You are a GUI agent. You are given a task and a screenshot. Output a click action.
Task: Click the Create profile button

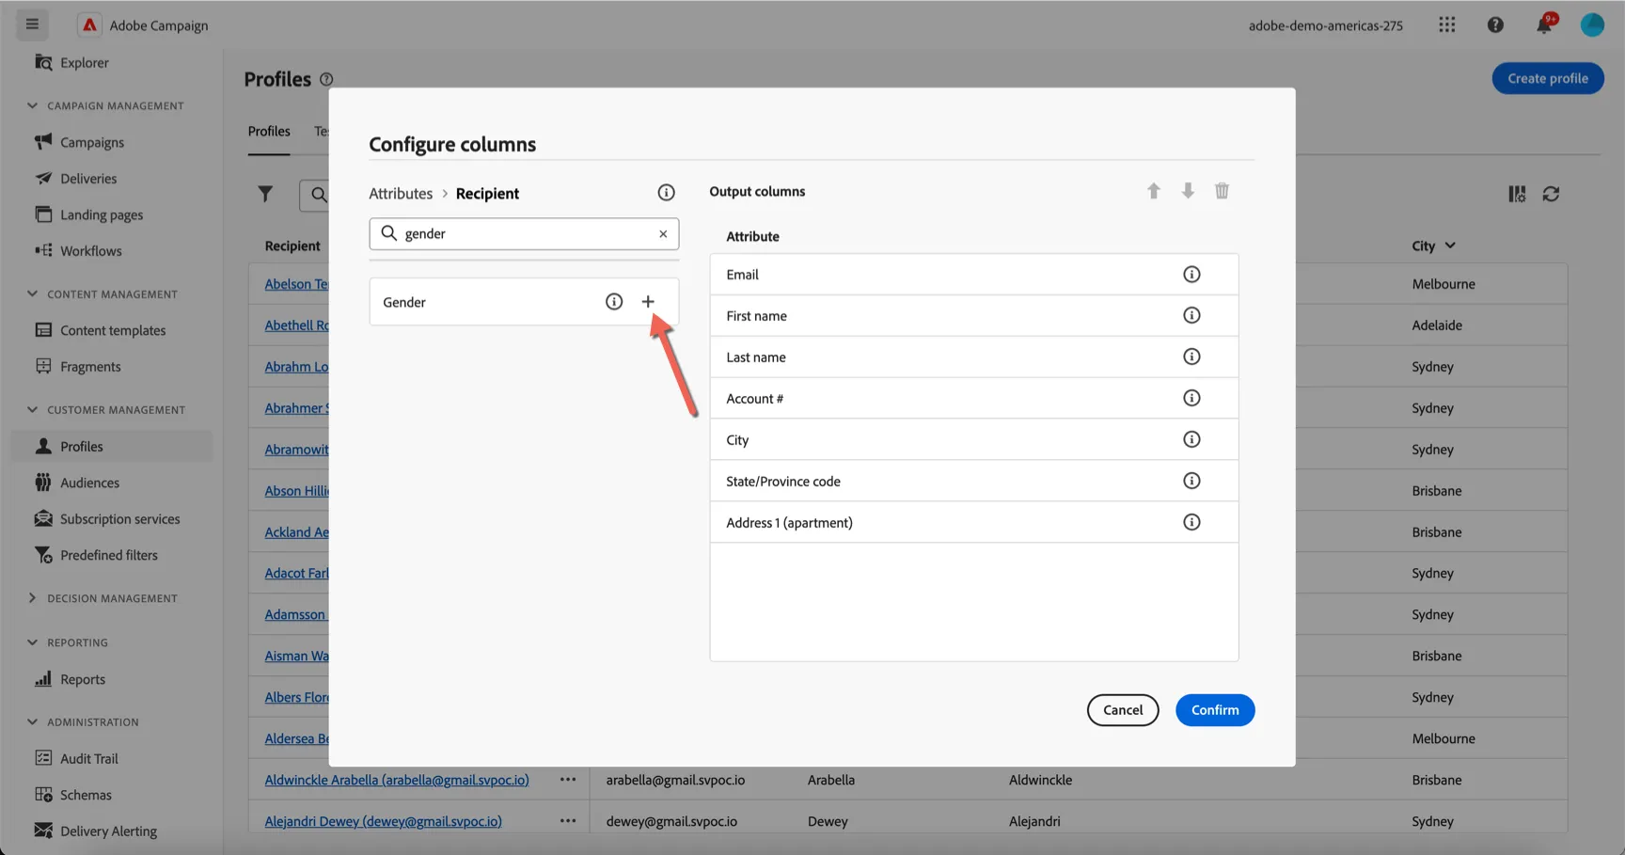coord(1548,78)
